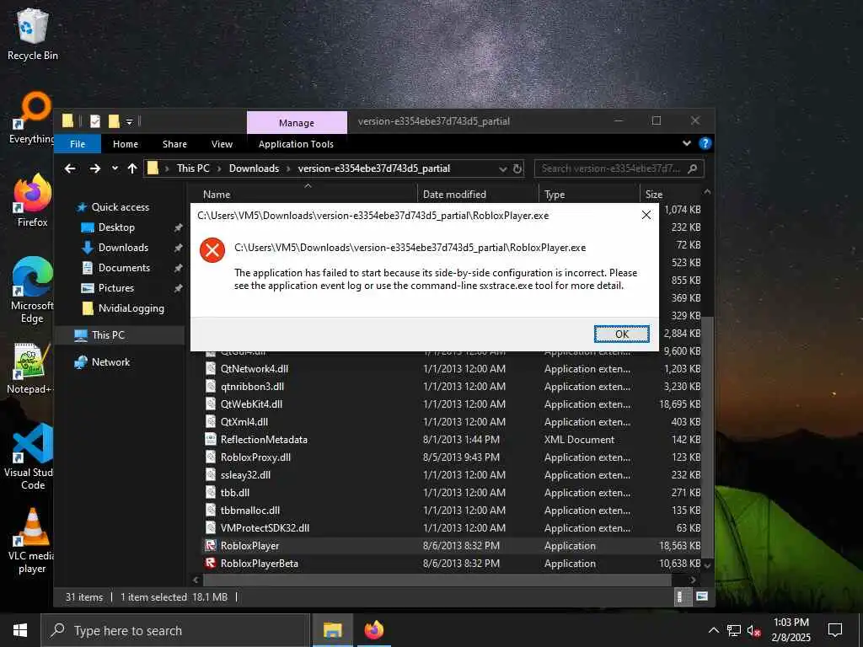Open Pictures in the navigation pane
This screenshot has width=863, height=647.
click(x=115, y=288)
